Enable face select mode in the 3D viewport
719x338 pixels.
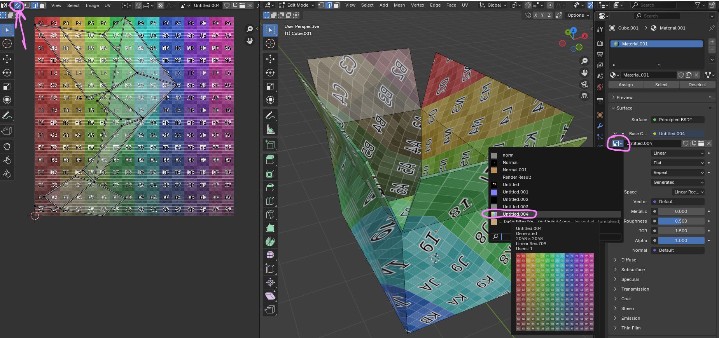(337, 5)
